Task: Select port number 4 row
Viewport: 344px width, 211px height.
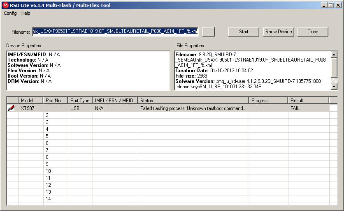Action: 172,129
